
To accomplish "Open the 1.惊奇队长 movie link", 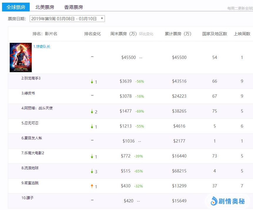I will (x=42, y=47).
